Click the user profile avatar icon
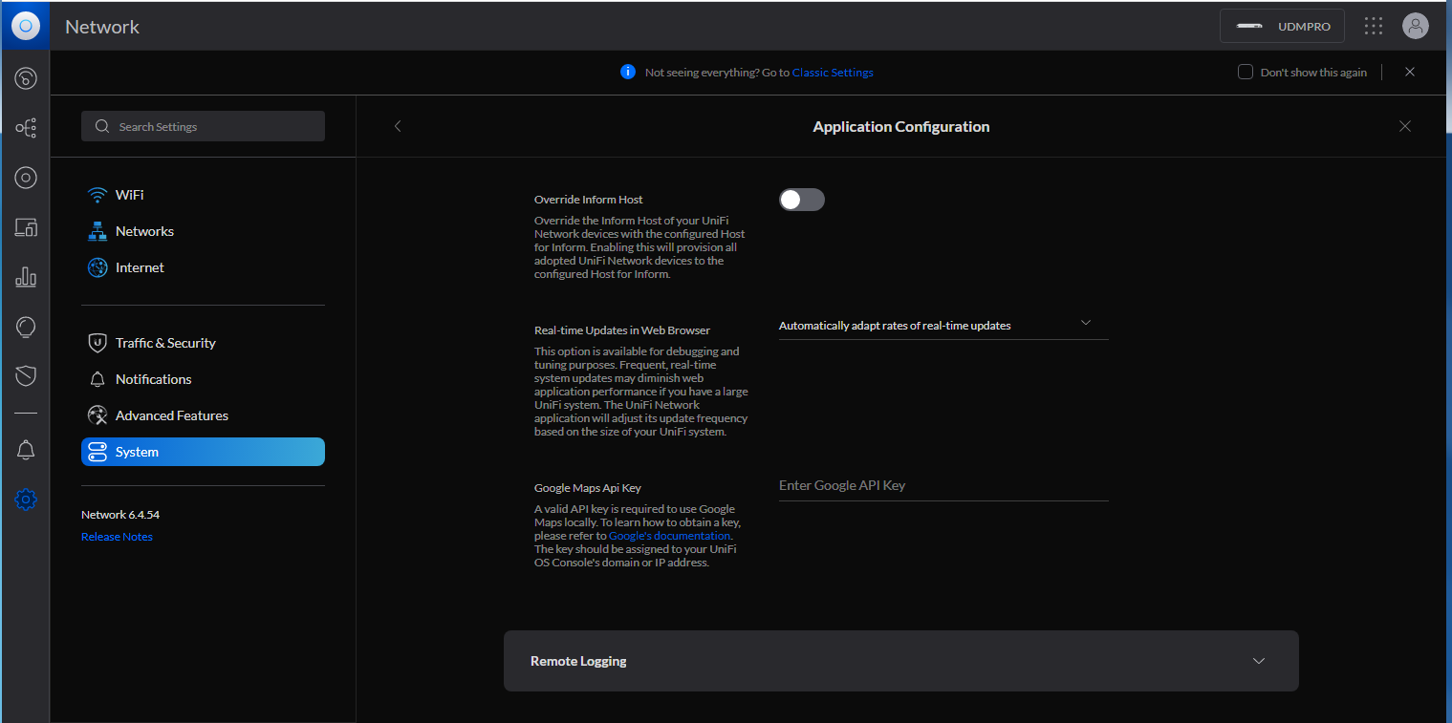The height and width of the screenshot is (723, 1452). click(1415, 27)
